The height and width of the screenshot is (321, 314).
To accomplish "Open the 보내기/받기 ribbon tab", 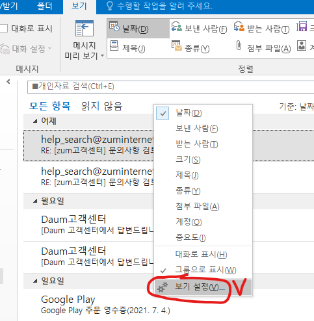I will coord(8,6).
